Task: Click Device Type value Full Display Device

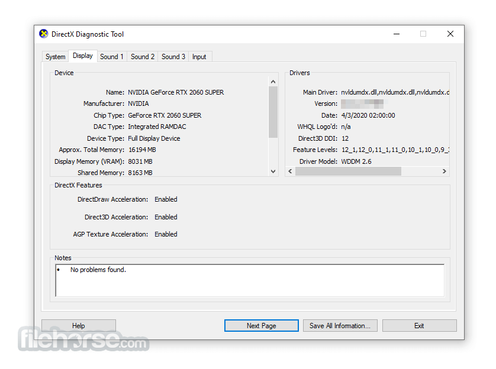Action: tap(154, 138)
